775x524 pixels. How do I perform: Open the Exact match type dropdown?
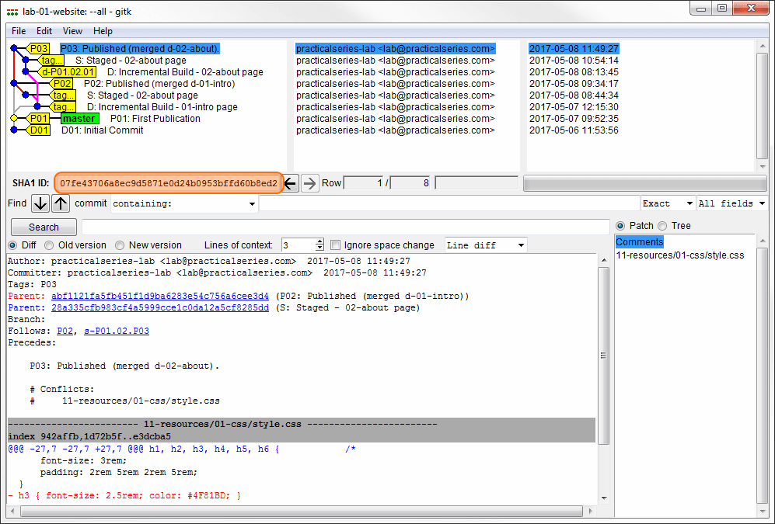[x=668, y=203]
